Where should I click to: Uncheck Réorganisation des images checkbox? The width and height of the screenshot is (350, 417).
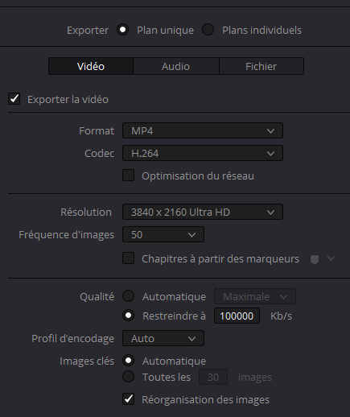point(129,399)
